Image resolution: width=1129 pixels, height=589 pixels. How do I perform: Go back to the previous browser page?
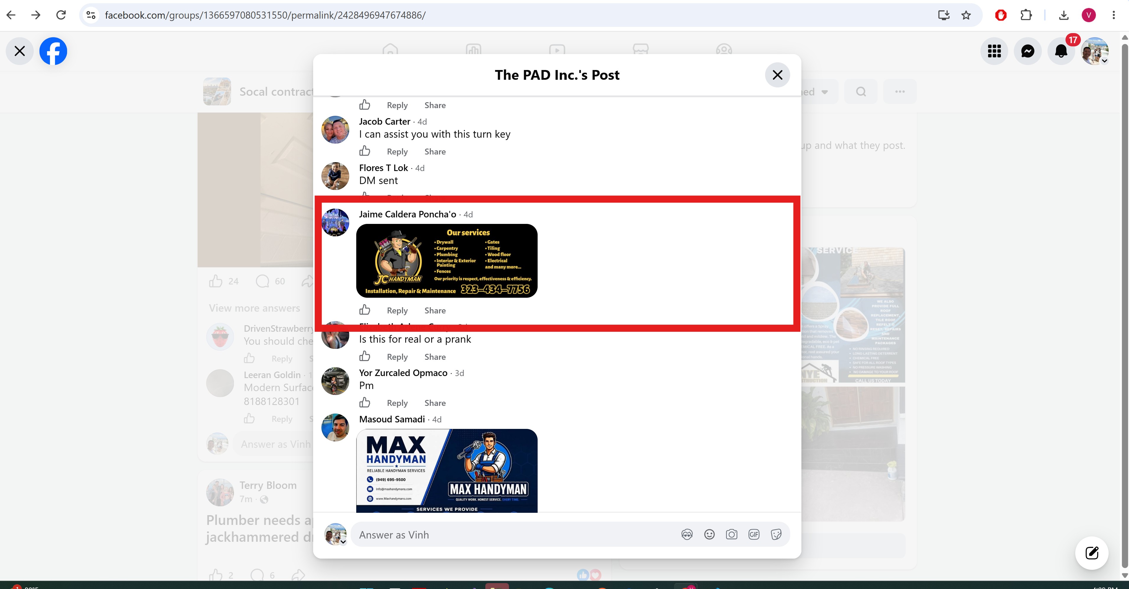click(x=11, y=15)
